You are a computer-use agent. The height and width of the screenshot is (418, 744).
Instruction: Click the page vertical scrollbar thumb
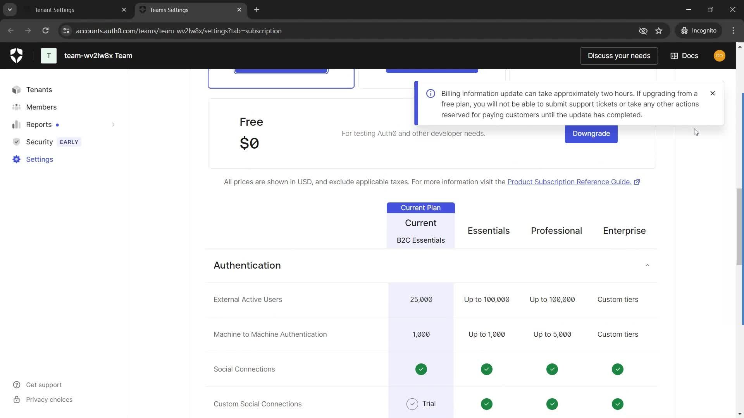(x=740, y=227)
